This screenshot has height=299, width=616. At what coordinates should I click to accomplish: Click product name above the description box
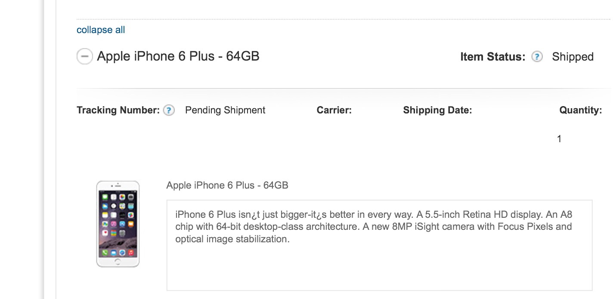227,185
